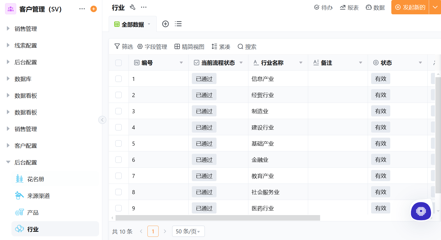Check the select-all checkbox in table header
Image resolution: width=441 pixels, height=240 pixels.
click(x=118, y=63)
